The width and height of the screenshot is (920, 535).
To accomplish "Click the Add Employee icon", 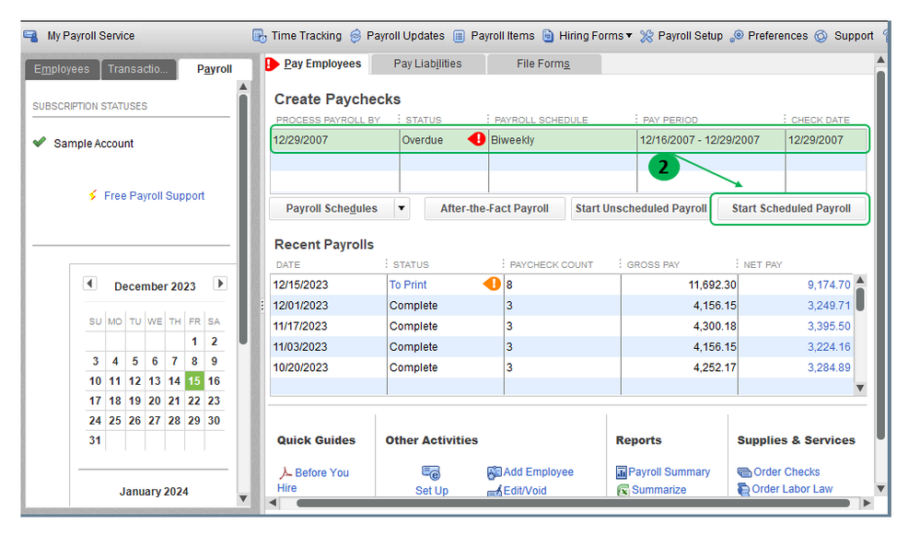I will (x=495, y=472).
